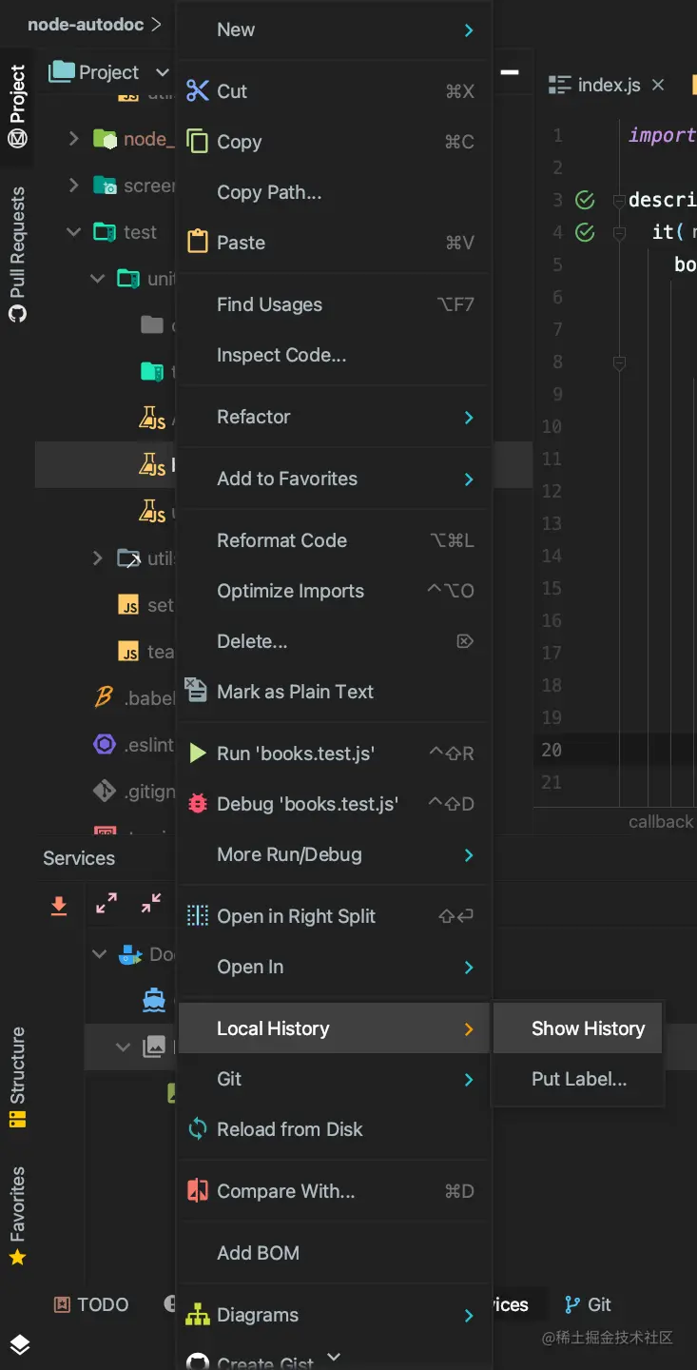Image resolution: width=697 pixels, height=1370 pixels.
Task: Click the red download icon in Services
Action: click(59, 905)
